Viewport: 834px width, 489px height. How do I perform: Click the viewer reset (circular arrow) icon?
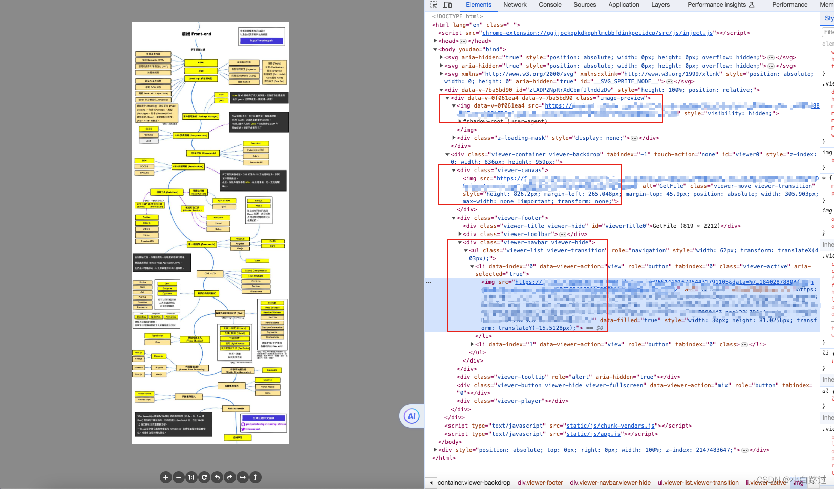click(204, 477)
